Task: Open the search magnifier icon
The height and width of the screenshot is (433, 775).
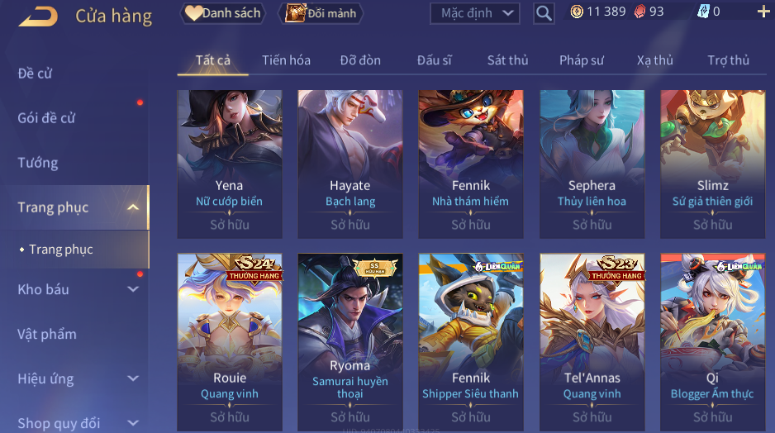Action: pos(544,13)
